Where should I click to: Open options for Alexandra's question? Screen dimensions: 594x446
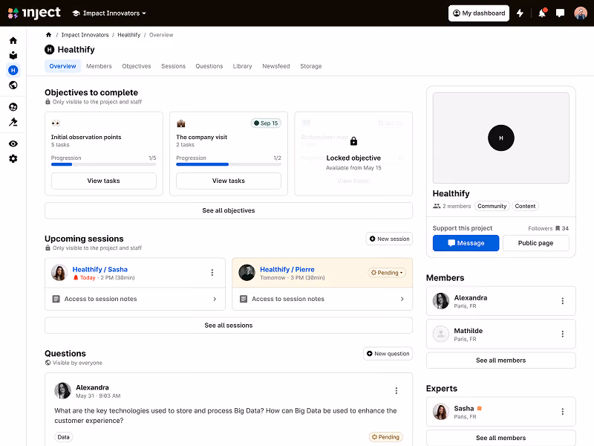click(x=396, y=391)
